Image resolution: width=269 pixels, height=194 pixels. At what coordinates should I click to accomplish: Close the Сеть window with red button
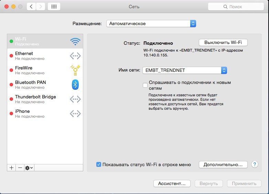7,7
